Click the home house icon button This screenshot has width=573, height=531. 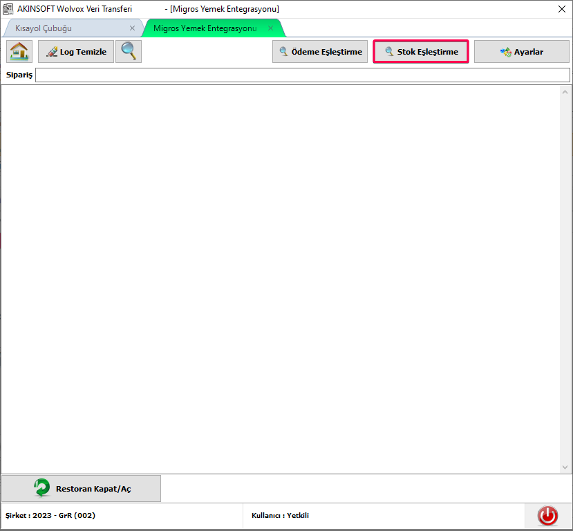pos(19,52)
